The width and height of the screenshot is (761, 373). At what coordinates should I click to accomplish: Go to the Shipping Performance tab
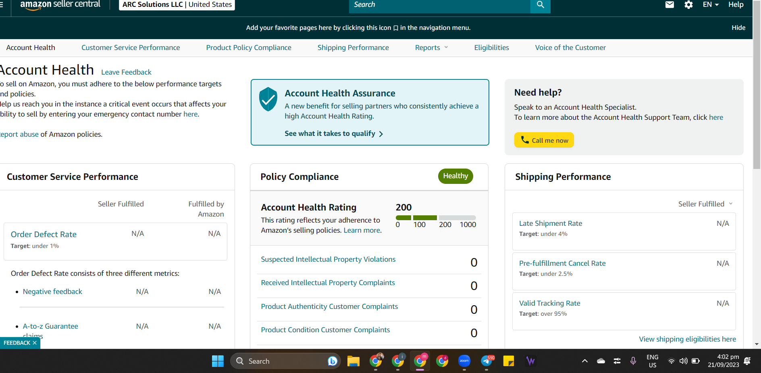click(x=353, y=48)
